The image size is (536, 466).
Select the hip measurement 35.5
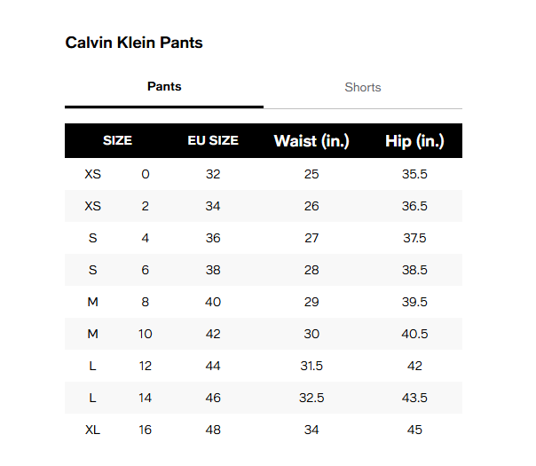click(414, 174)
